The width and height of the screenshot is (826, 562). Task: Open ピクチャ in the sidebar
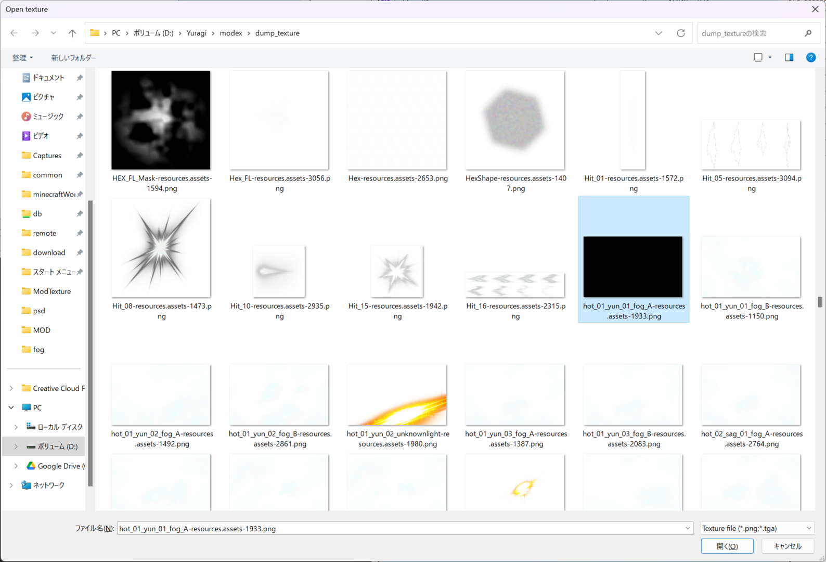click(x=44, y=97)
